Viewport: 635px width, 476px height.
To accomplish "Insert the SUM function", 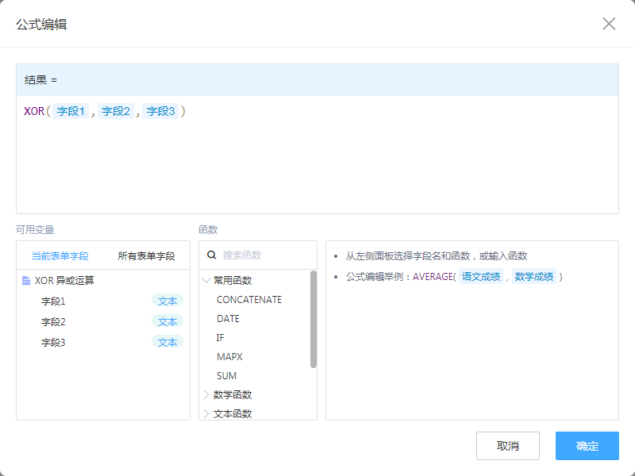I will point(226,376).
